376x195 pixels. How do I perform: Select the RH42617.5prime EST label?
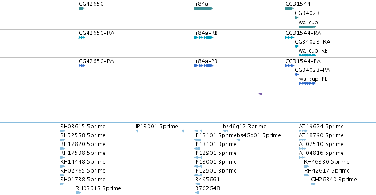327,171
